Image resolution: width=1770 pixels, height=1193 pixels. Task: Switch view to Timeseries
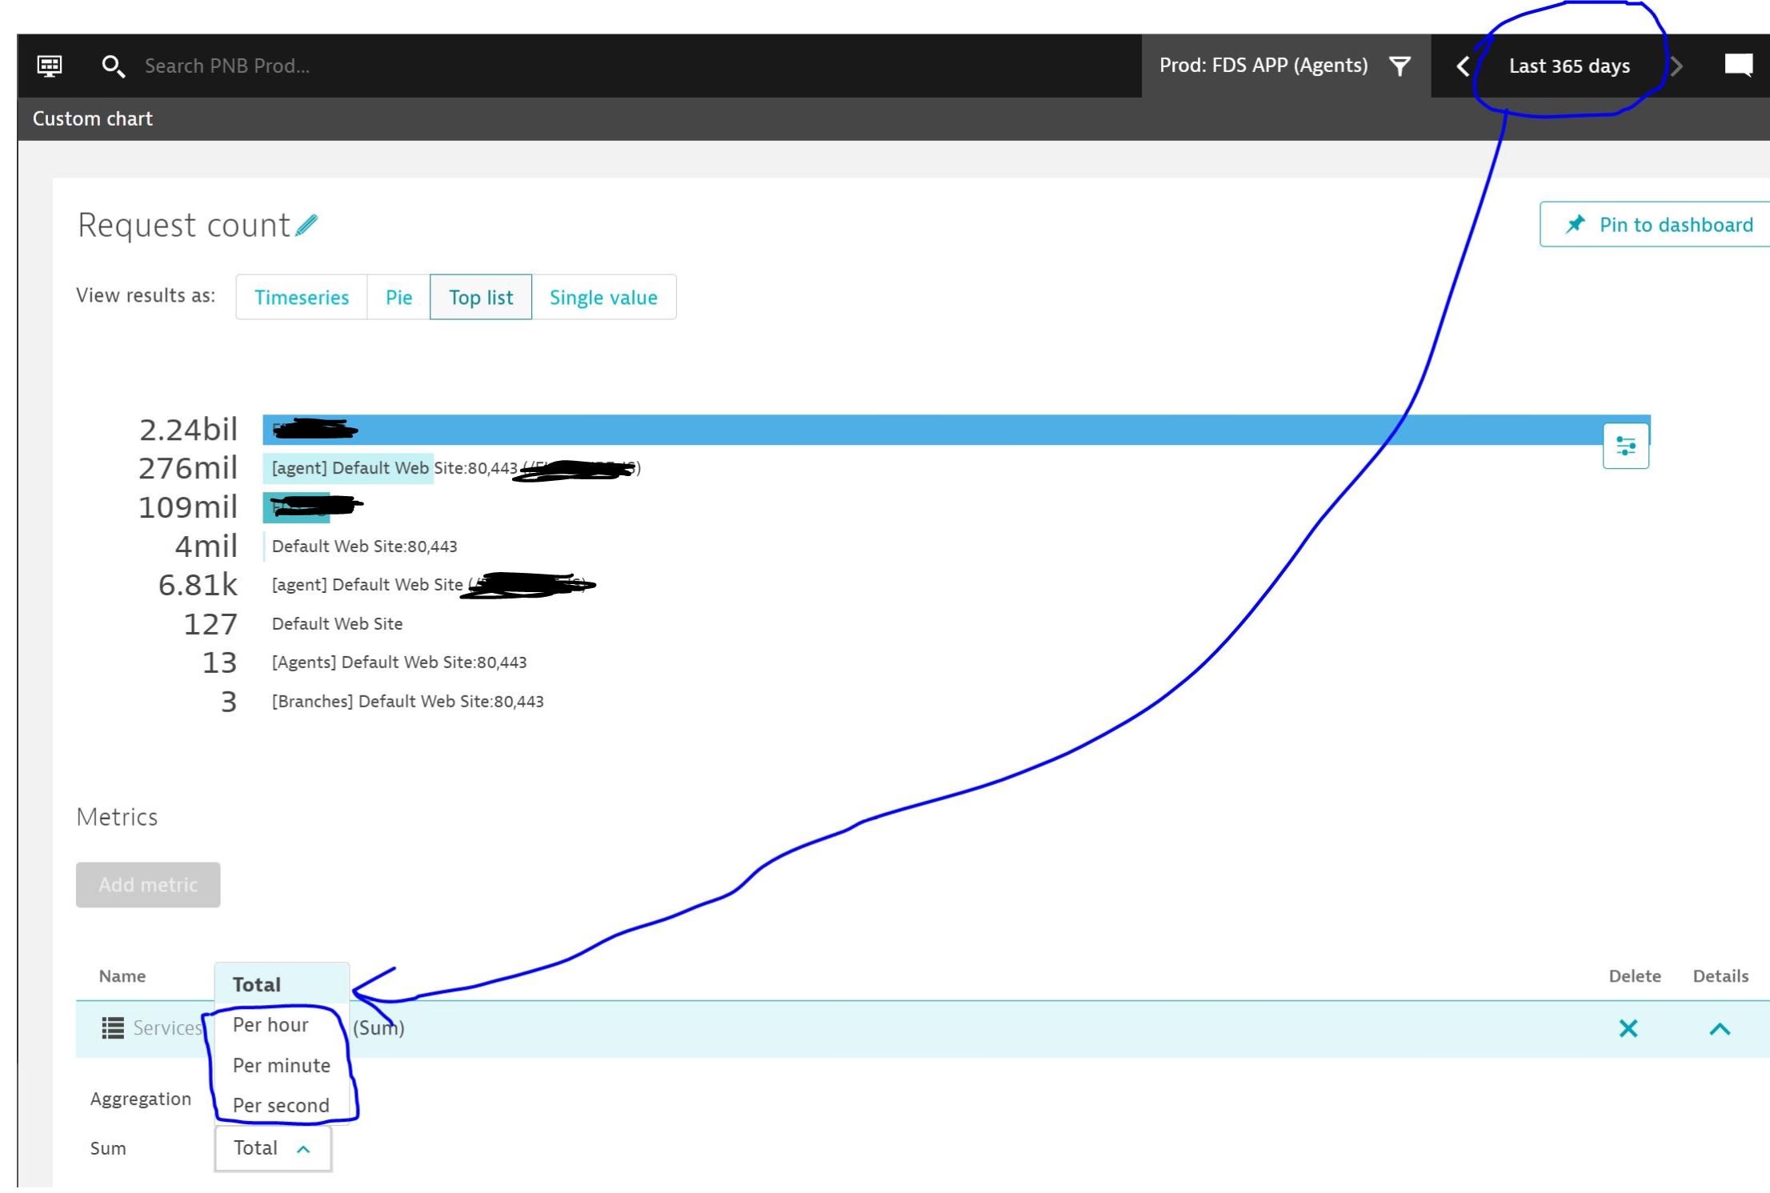pos(302,298)
